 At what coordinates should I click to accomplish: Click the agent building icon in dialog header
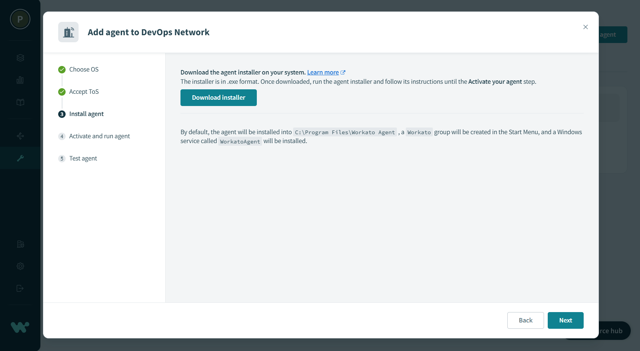pyautogui.click(x=68, y=32)
